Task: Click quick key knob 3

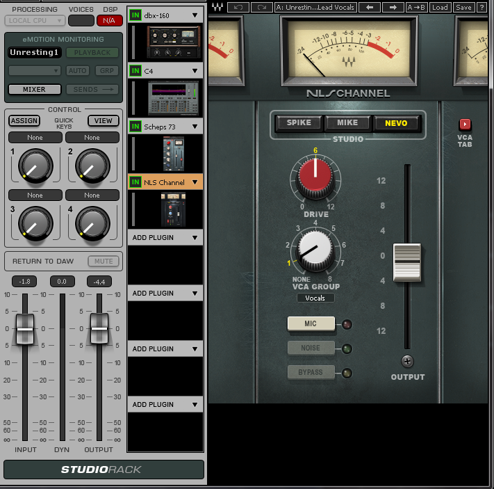Action: 35,224
